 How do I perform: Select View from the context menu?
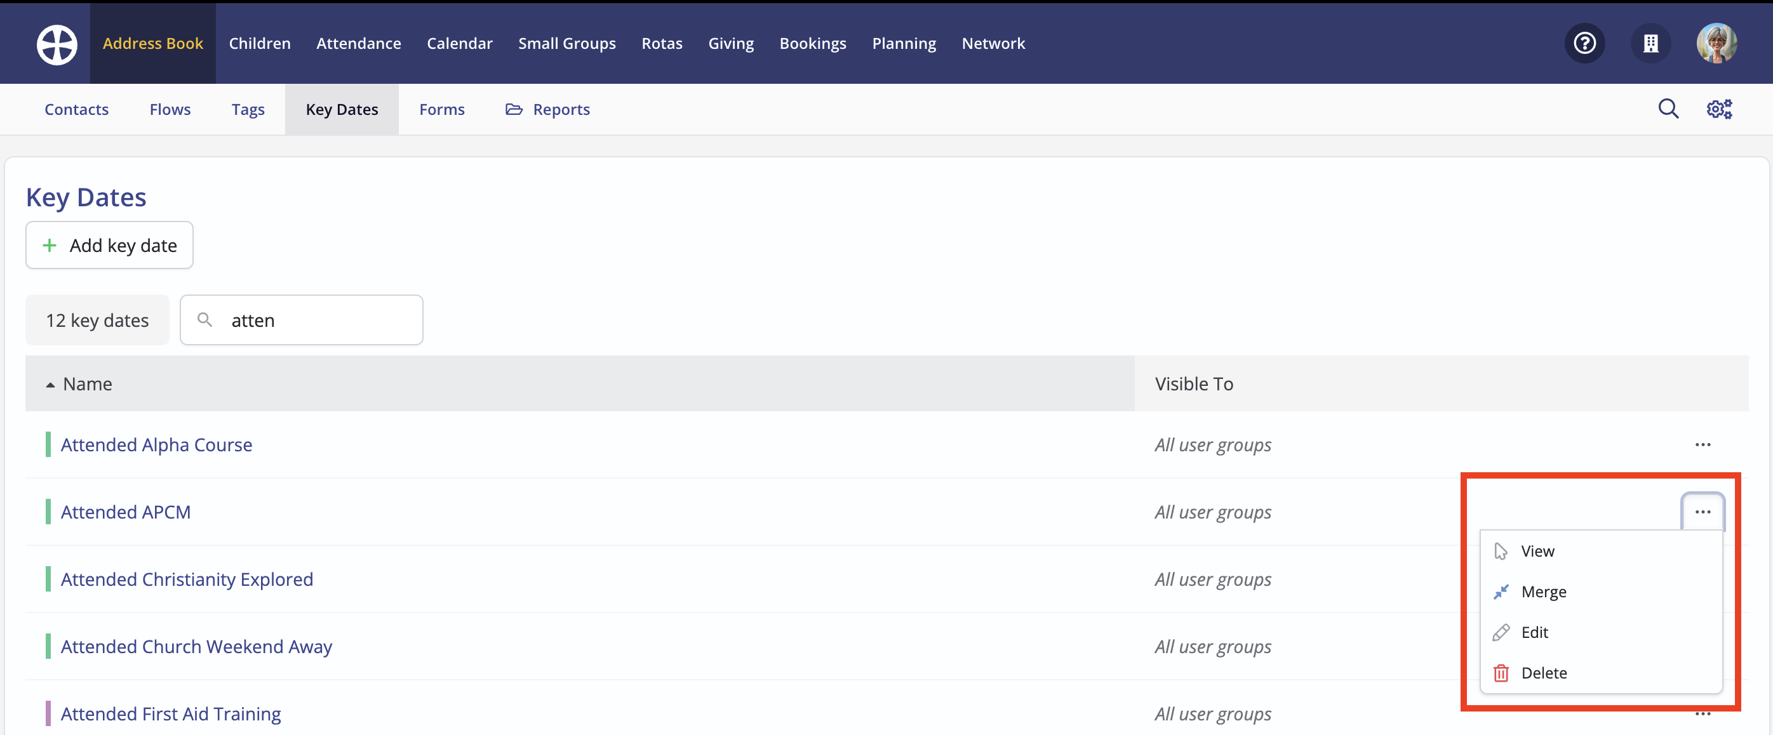pyautogui.click(x=1537, y=551)
